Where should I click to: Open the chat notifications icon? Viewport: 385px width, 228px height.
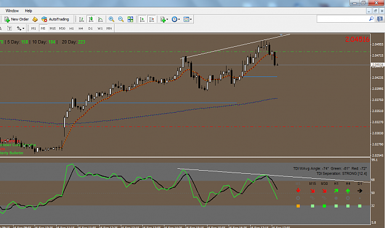pos(380,19)
